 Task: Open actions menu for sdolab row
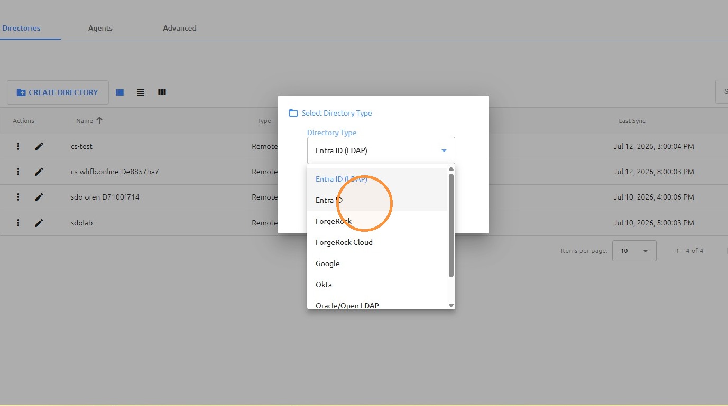18,223
